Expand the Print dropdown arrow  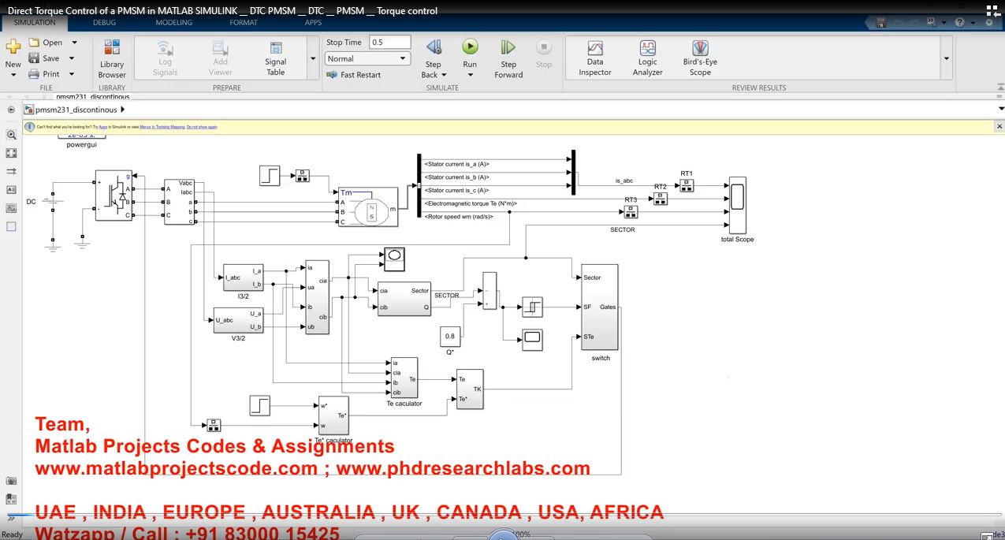[x=71, y=74]
